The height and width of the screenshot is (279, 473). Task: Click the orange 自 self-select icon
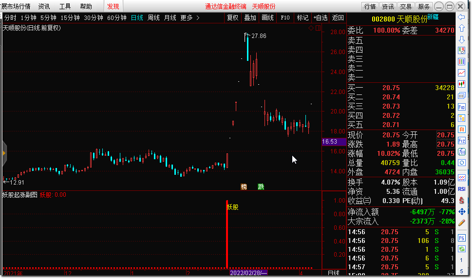coord(461,130)
